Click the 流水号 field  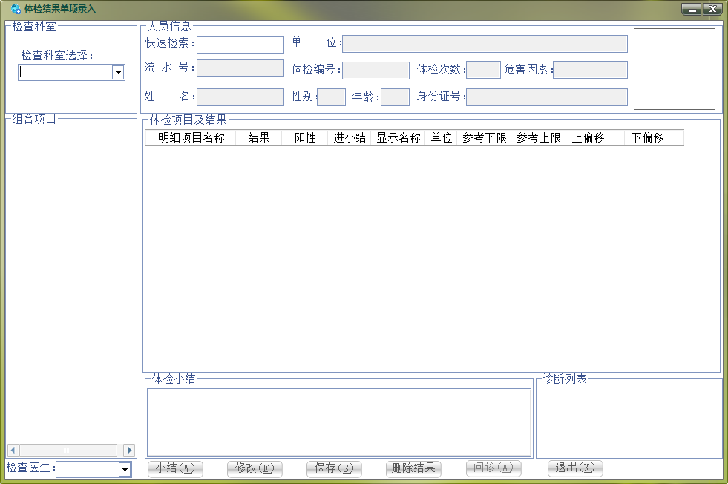pos(240,68)
